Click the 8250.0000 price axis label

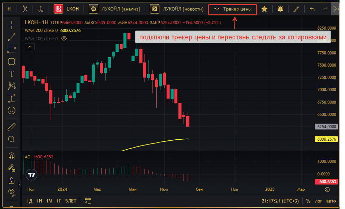coord(326,28)
